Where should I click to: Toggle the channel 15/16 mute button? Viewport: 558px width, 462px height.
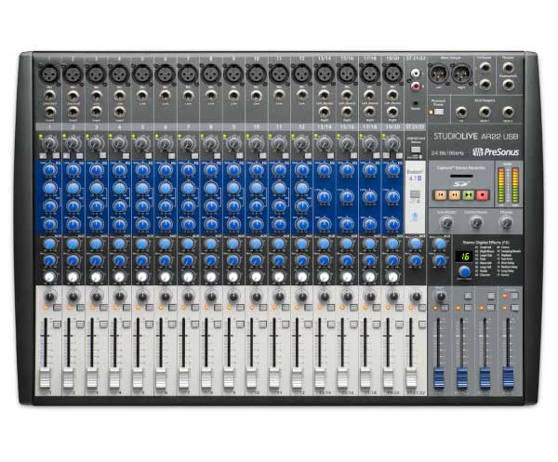[x=353, y=308]
